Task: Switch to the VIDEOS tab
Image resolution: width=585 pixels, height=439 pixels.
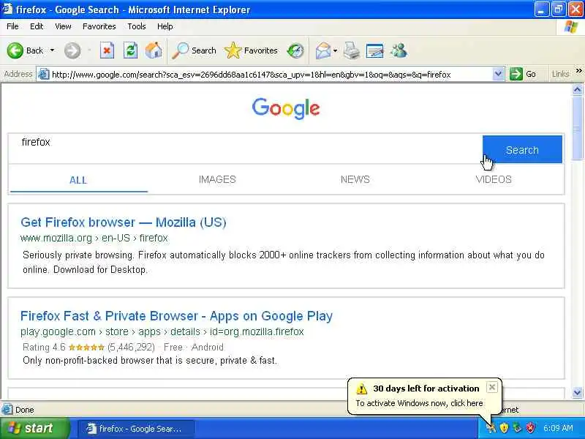Action: coord(493,179)
